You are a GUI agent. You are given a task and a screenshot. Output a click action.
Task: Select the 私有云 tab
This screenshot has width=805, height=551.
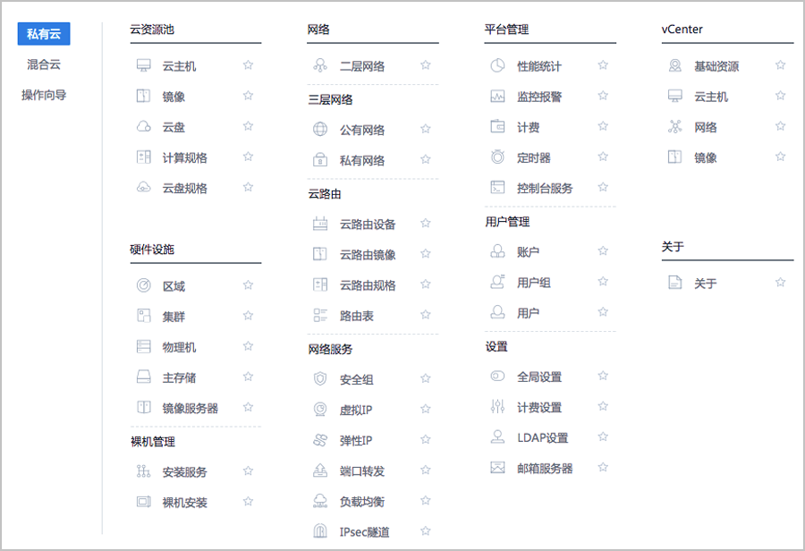click(44, 34)
